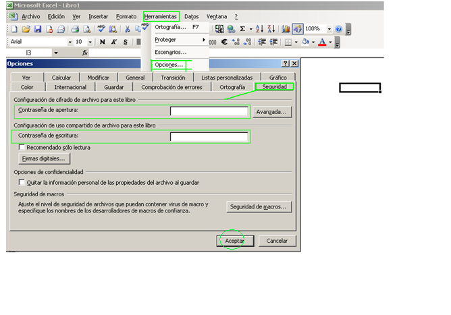Switch to the Internacional tab
This screenshot has height=315, width=451.
70,87
